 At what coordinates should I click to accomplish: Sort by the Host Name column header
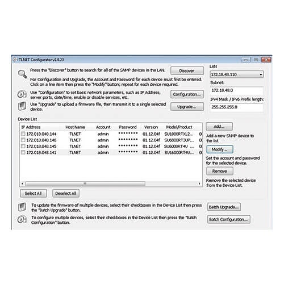pos(75,127)
